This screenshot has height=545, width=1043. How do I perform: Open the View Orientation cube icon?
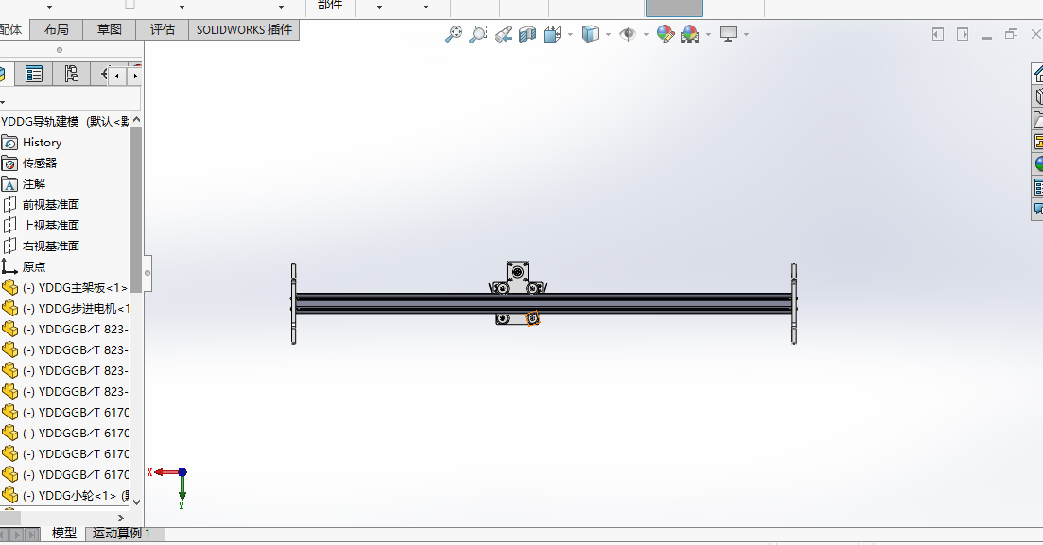tap(552, 34)
